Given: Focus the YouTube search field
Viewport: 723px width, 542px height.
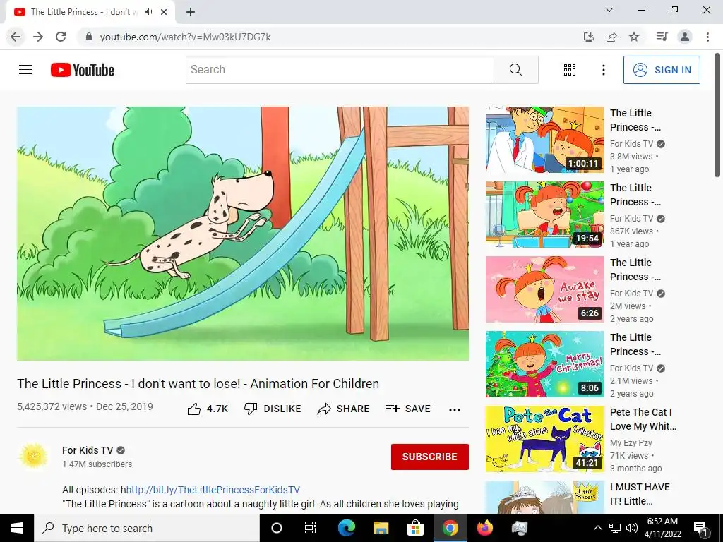Looking at the screenshot, I should click(340, 70).
